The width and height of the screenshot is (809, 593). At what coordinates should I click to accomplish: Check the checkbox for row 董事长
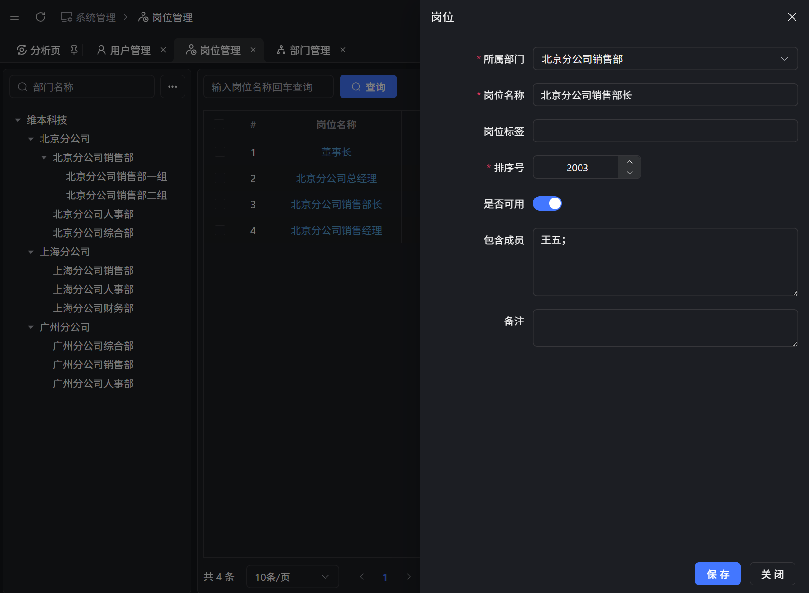[x=219, y=152]
